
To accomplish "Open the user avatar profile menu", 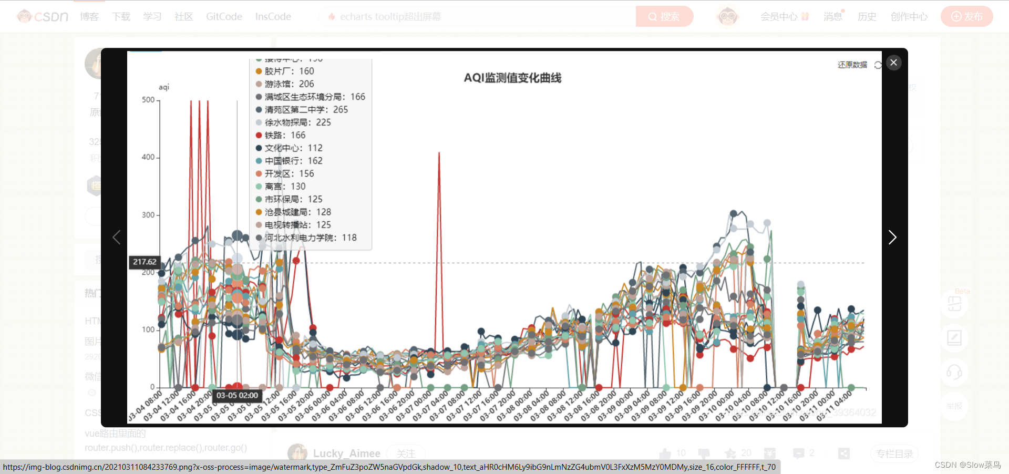I will 727,16.
